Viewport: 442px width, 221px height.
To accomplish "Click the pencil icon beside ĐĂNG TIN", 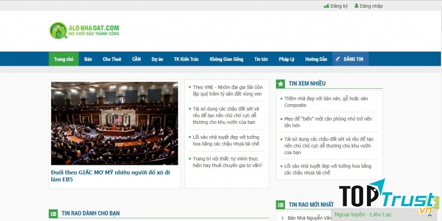I will coord(338,59).
